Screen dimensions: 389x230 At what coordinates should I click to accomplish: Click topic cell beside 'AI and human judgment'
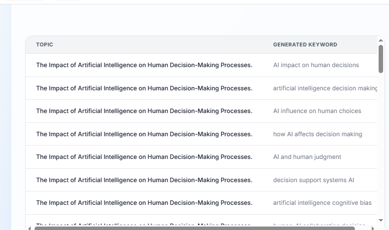pyautogui.click(x=144, y=157)
